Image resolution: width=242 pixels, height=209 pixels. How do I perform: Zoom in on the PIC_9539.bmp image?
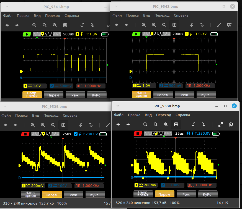(x=43, y=125)
